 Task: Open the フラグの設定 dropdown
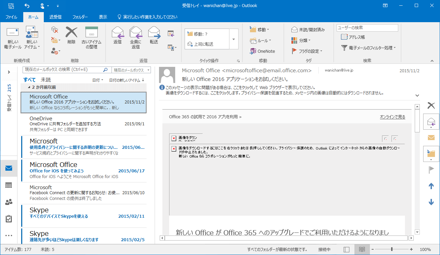point(307,51)
